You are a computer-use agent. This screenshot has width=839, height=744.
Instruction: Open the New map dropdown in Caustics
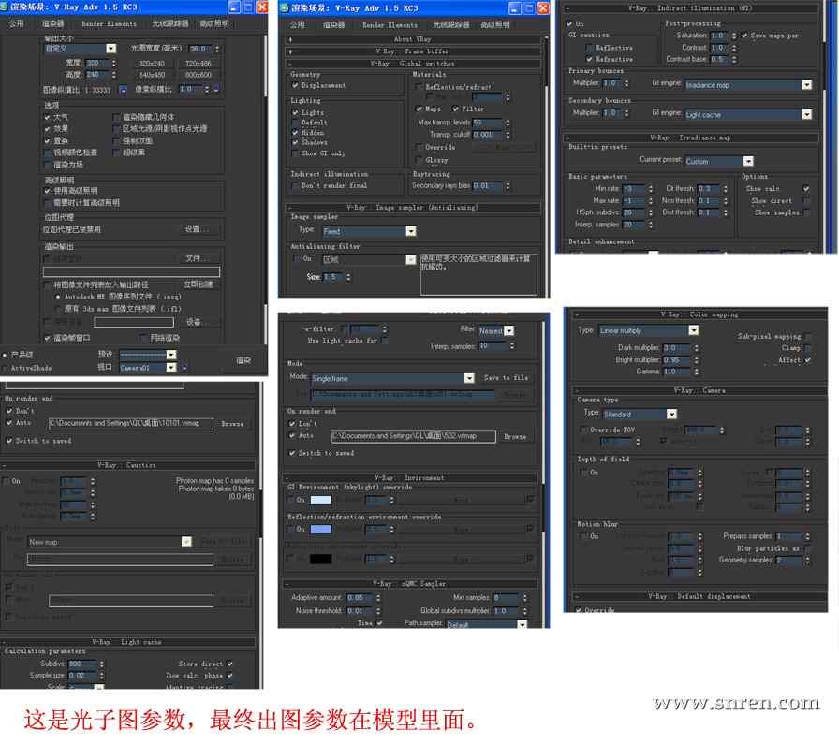click(x=186, y=542)
